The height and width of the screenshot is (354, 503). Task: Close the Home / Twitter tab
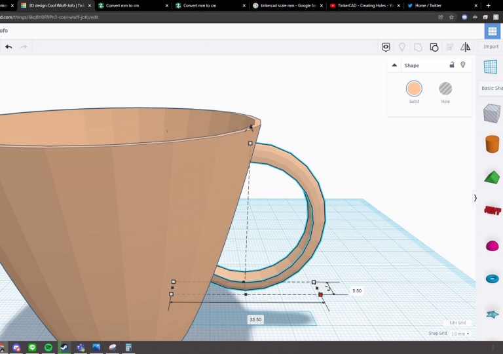click(x=475, y=5)
